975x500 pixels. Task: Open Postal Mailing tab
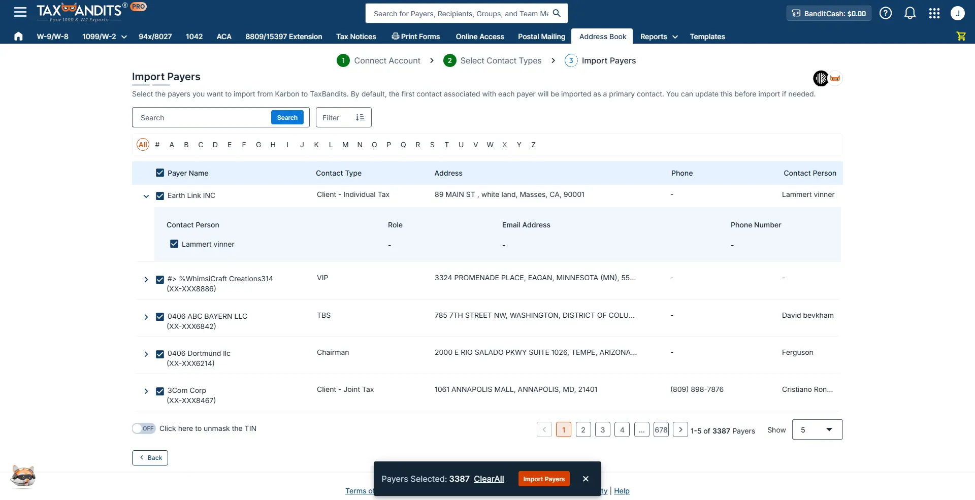(x=541, y=37)
